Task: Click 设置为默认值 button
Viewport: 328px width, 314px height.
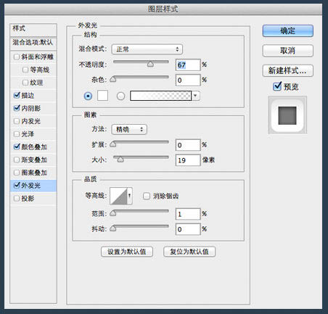Action: point(127,252)
